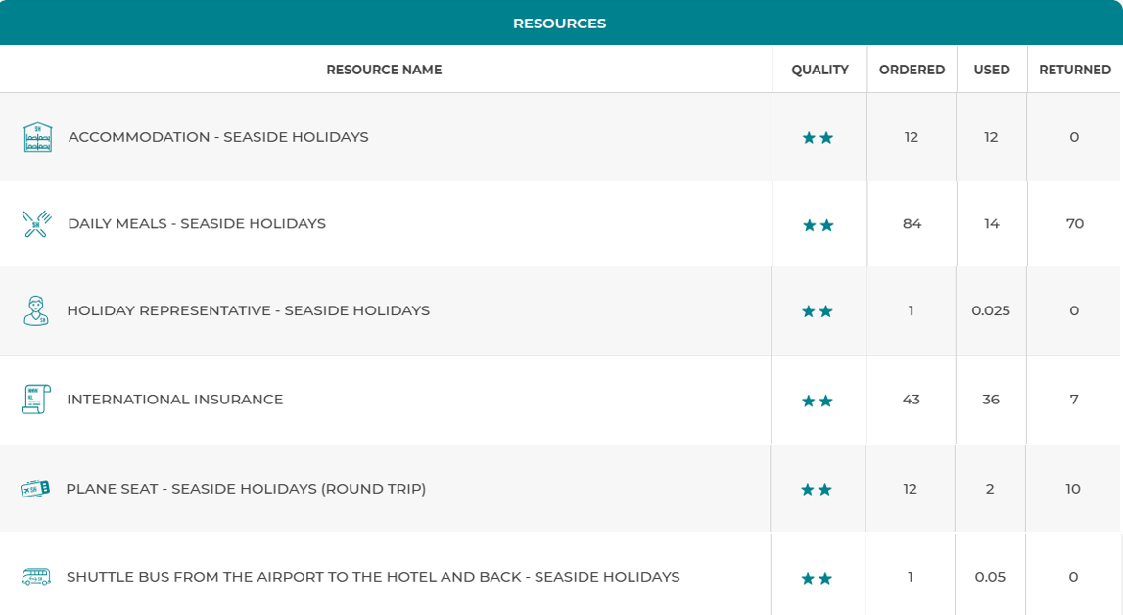Click the Used column header
The height and width of the screenshot is (615, 1123).
point(992,70)
